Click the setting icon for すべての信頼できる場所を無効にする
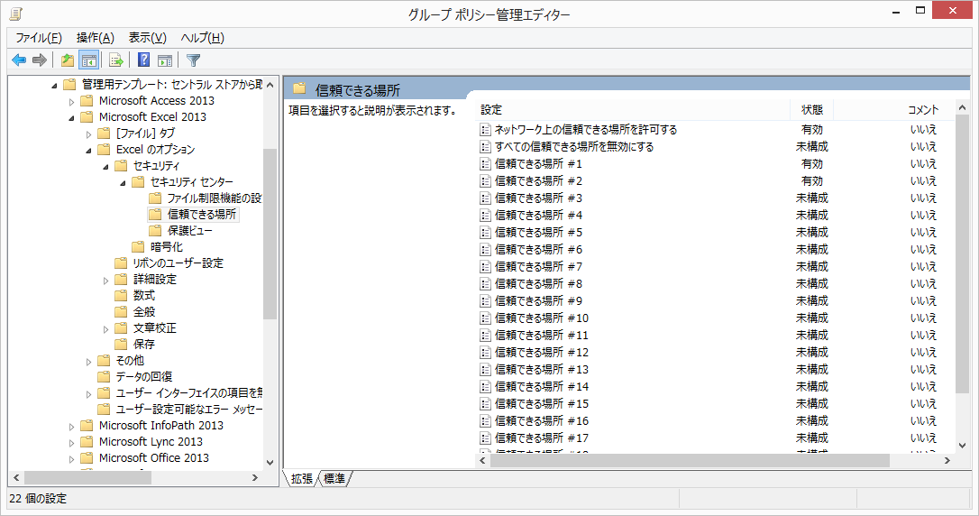The width and height of the screenshot is (979, 516). point(485,147)
